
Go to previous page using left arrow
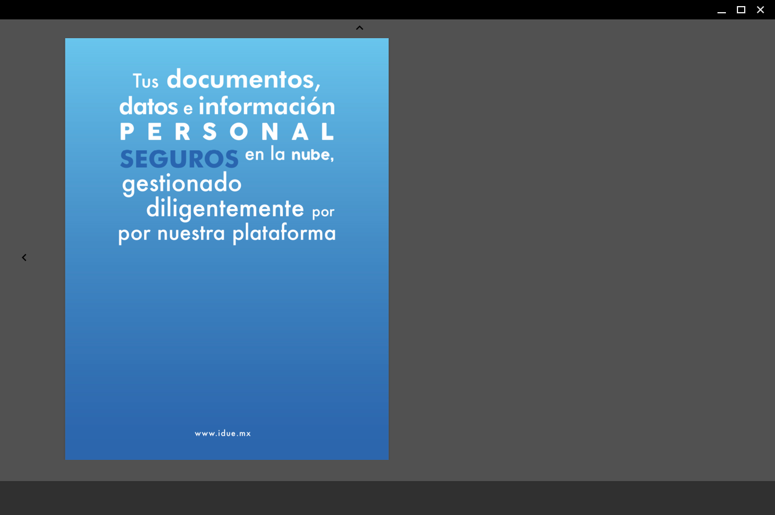[24, 257]
